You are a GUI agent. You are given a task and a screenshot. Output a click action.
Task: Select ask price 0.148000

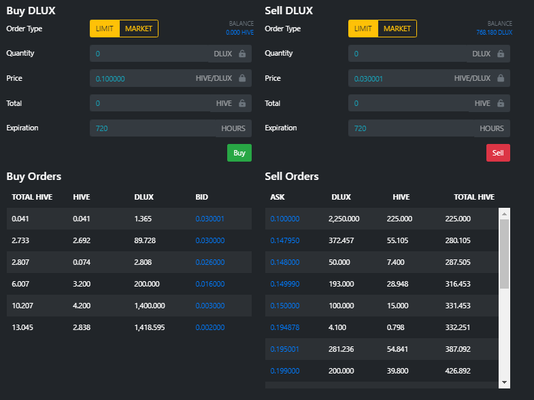[x=285, y=262]
